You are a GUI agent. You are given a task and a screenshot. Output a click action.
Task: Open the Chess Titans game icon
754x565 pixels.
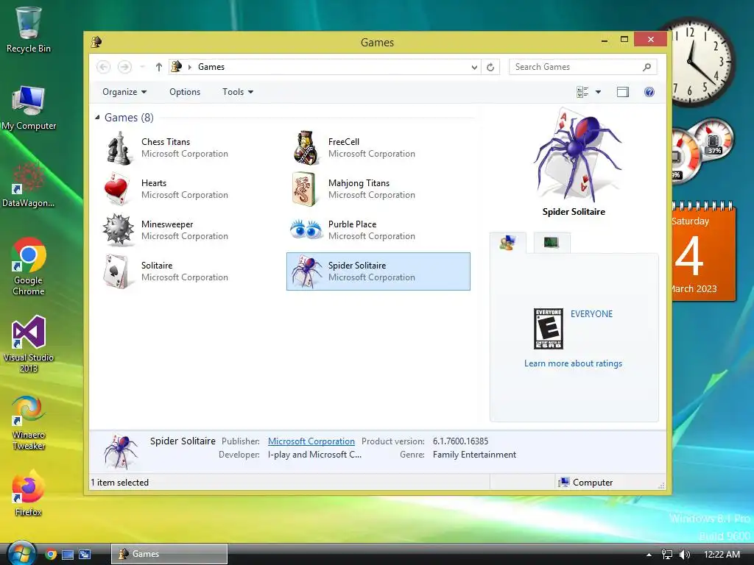coord(119,149)
